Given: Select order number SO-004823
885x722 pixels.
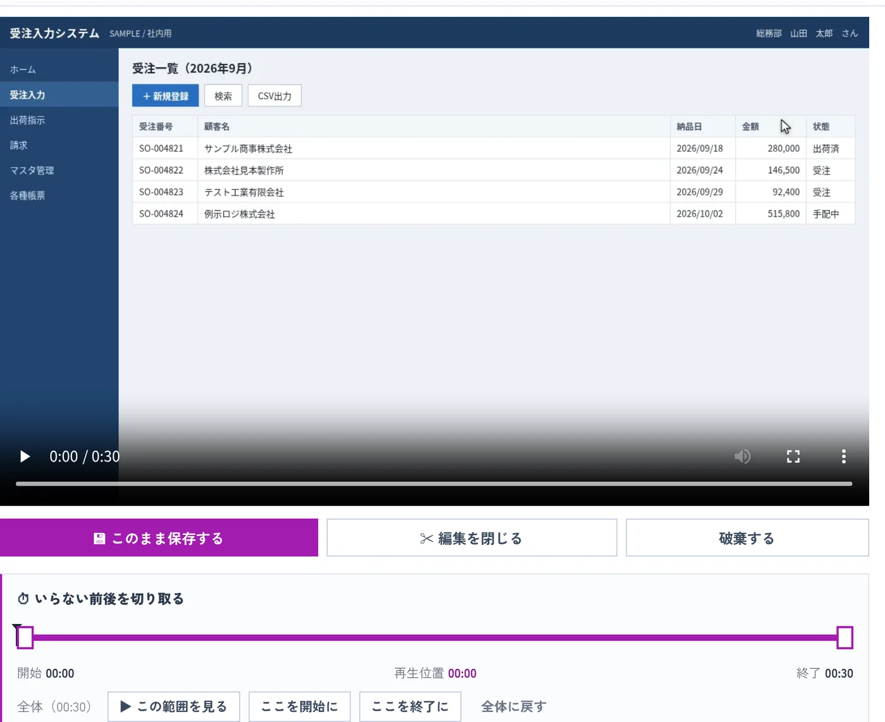Looking at the screenshot, I should 161,192.
